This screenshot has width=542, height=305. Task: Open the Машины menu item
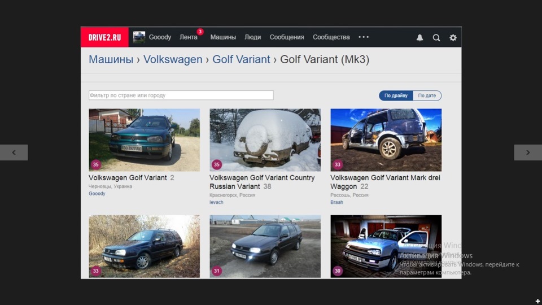223,37
